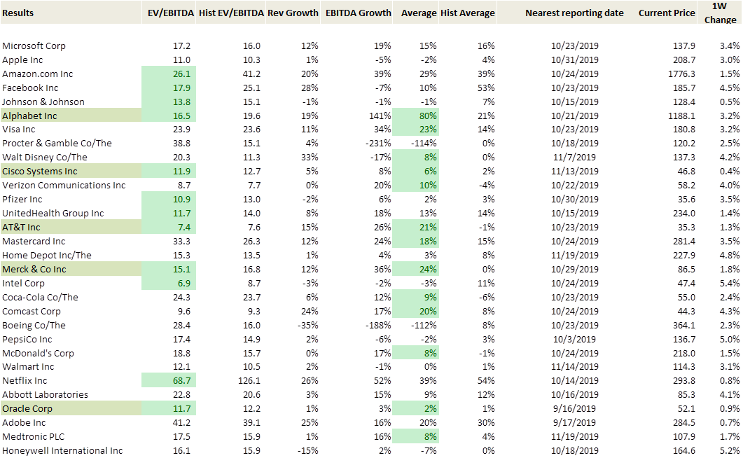Select the highlighted Cisco Systems Inc cell

71,171
